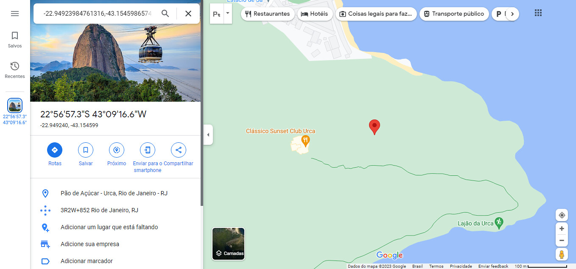
Task: Send location to smartphone
Action: pyautogui.click(x=148, y=158)
